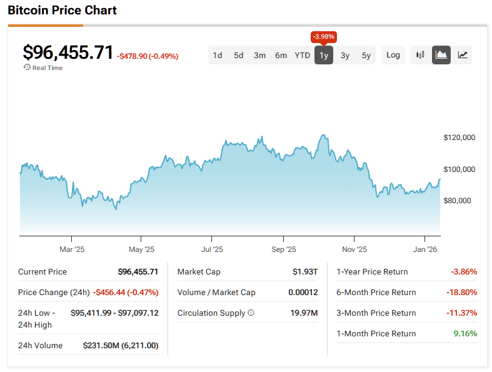Click the -3.98% return tooltip badge

(323, 37)
